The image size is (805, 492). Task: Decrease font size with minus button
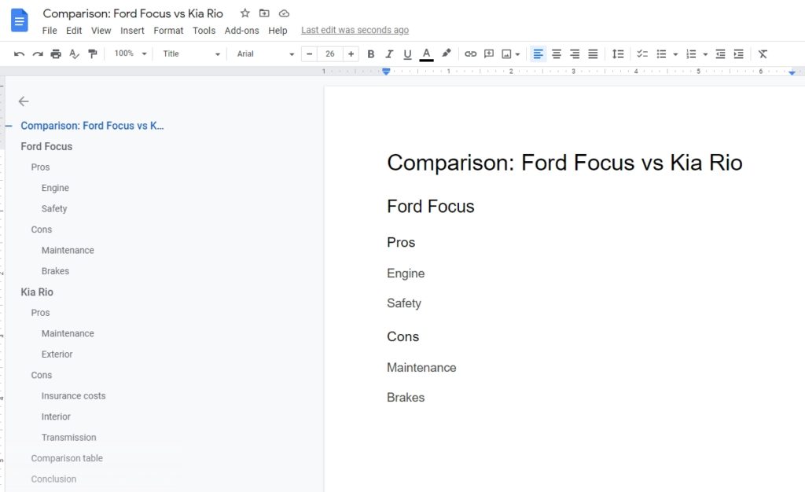(x=309, y=54)
